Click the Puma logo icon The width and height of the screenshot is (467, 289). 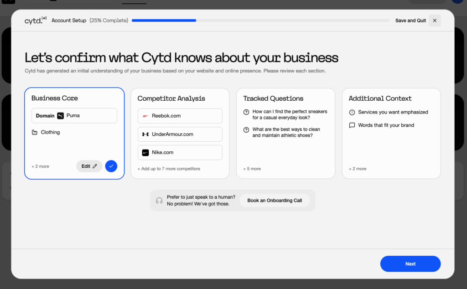click(x=61, y=116)
